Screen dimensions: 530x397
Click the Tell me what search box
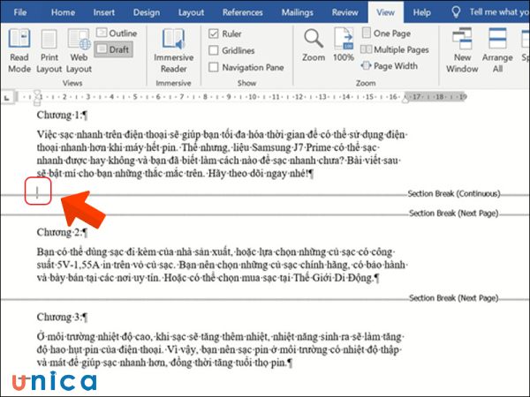coord(490,12)
